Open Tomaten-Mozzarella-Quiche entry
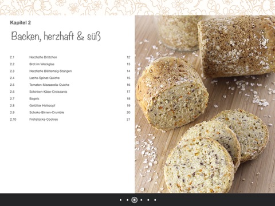Screen dimensions: 275x206 tap(70, 85)
